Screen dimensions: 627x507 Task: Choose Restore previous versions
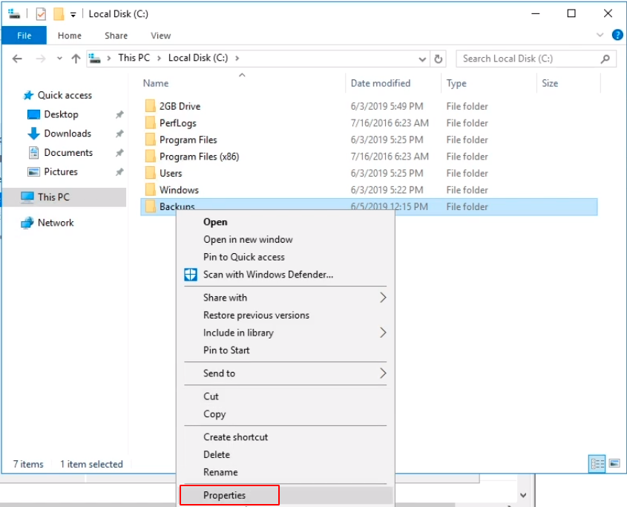286,315
